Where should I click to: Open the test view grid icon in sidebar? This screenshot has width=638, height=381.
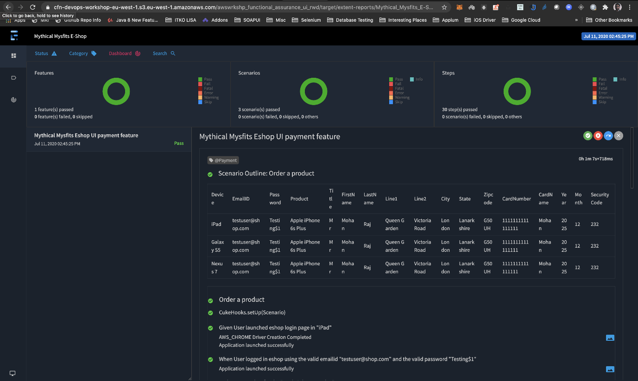click(x=13, y=56)
